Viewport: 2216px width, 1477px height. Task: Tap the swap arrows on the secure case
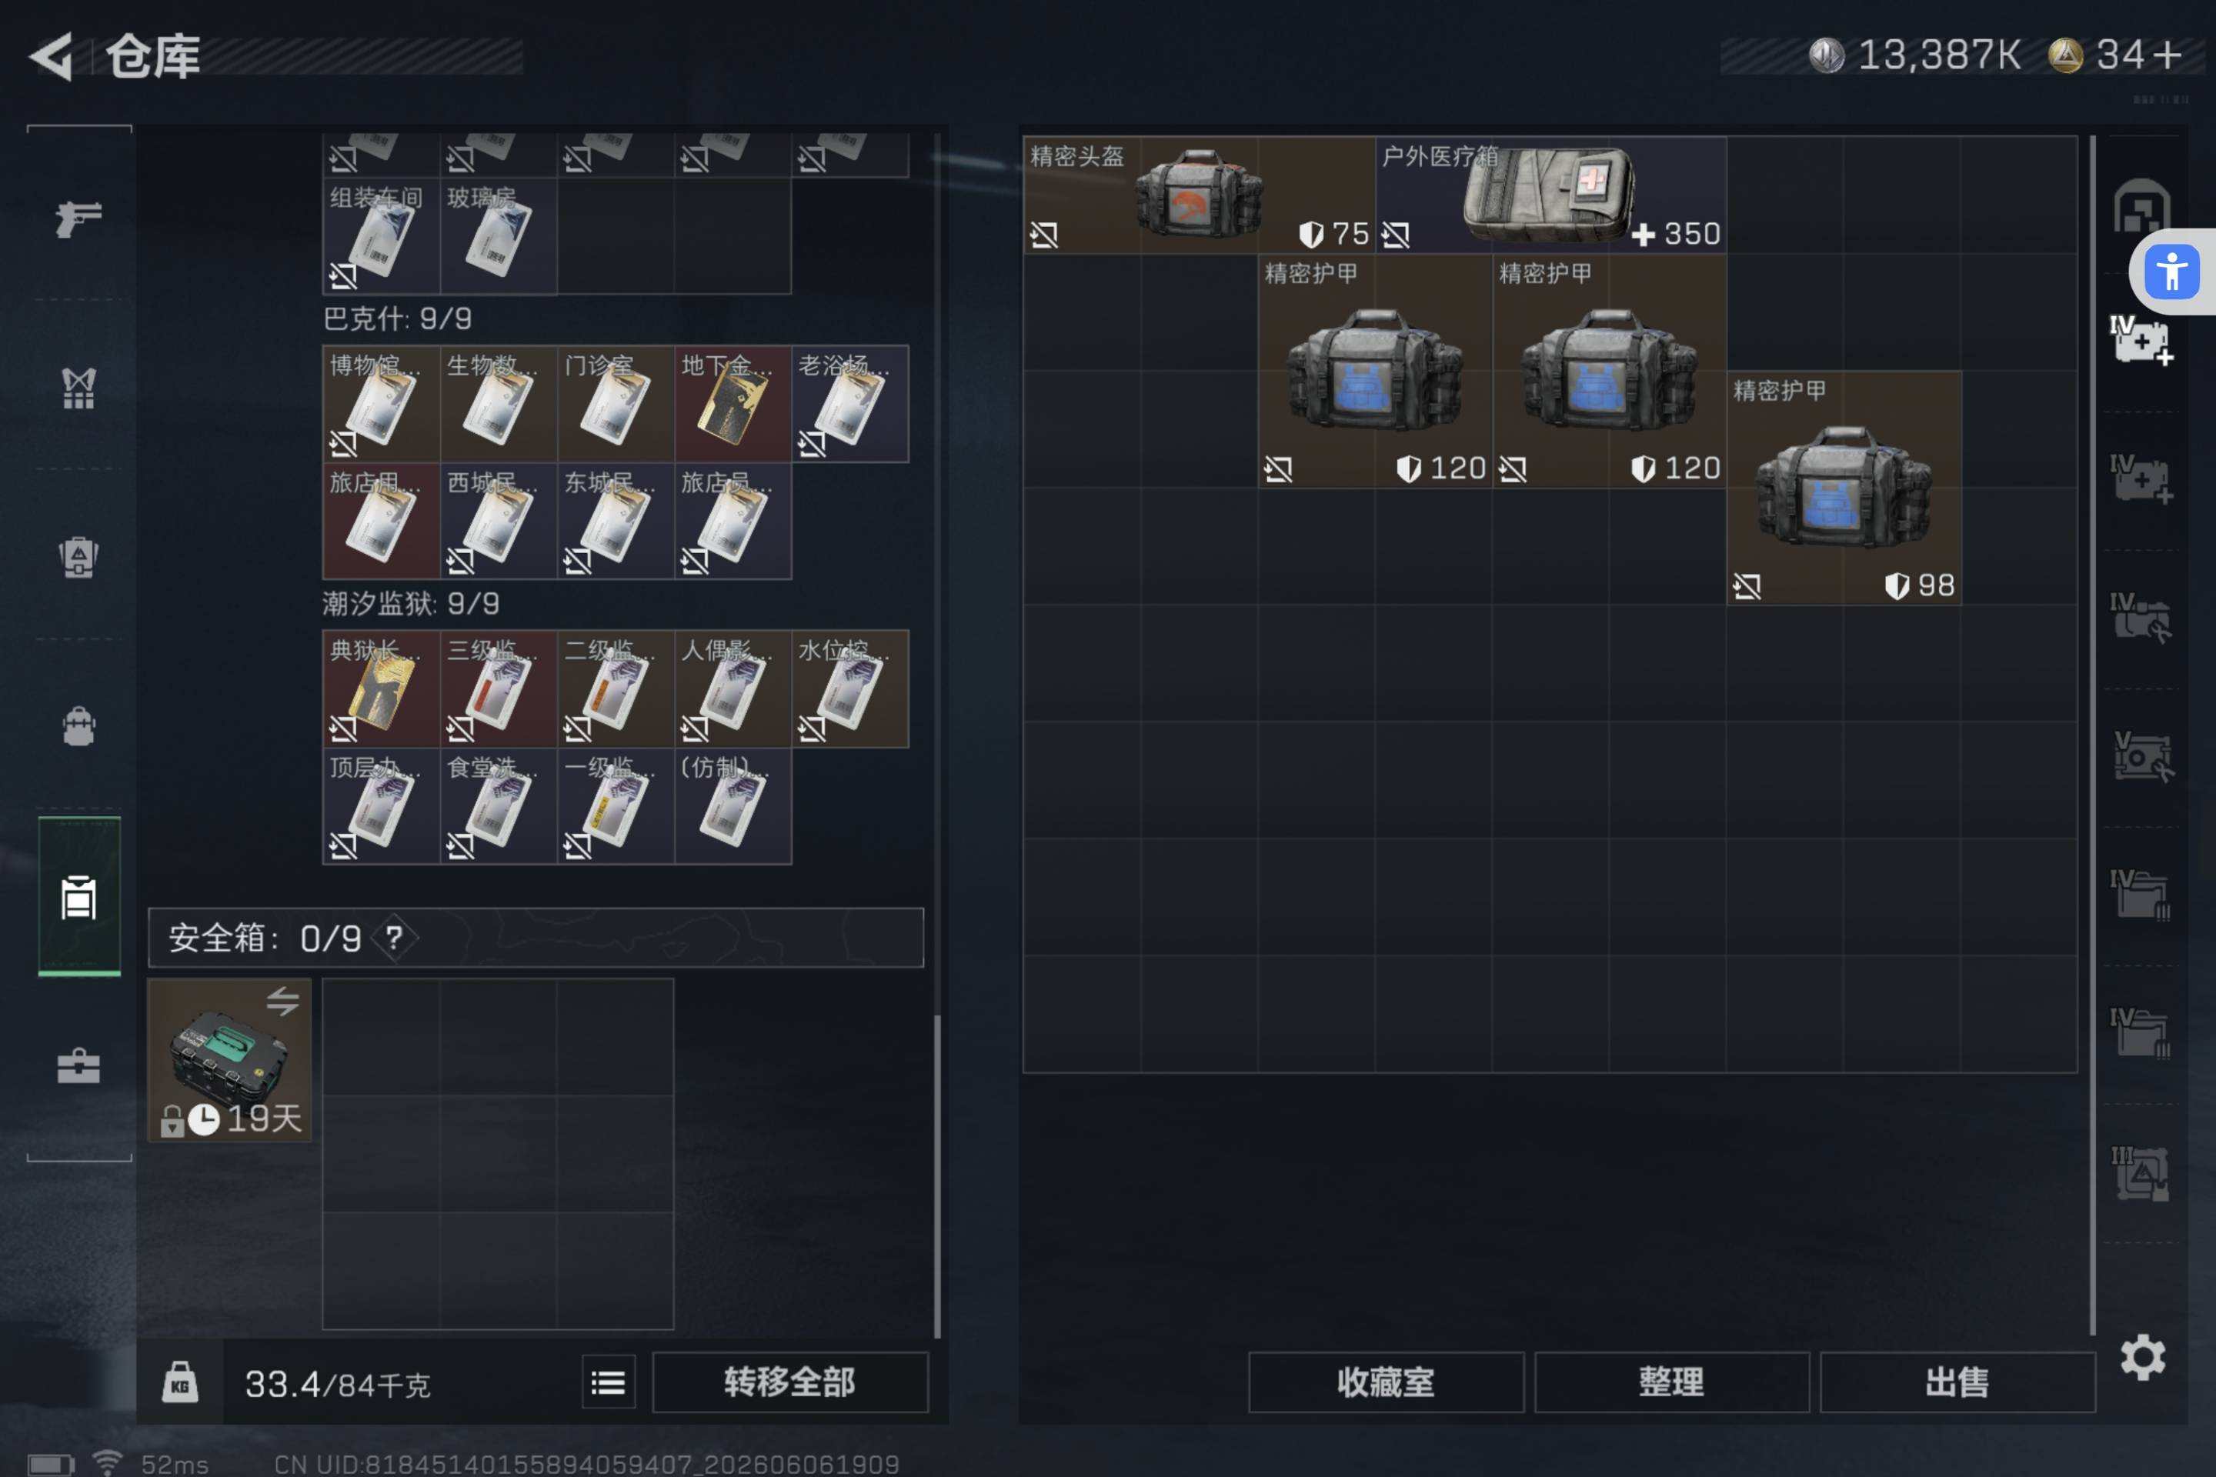coord(282,1000)
